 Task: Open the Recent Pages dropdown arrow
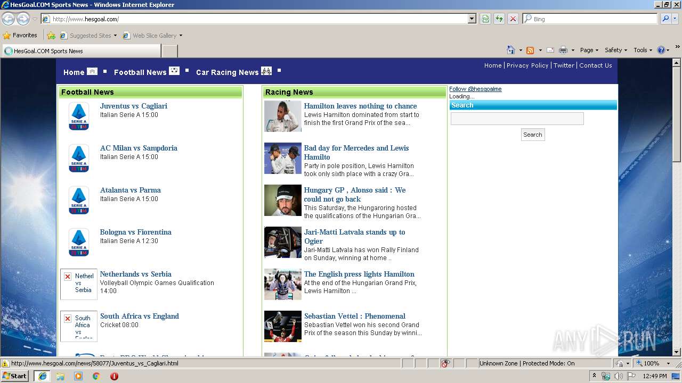(x=35, y=19)
